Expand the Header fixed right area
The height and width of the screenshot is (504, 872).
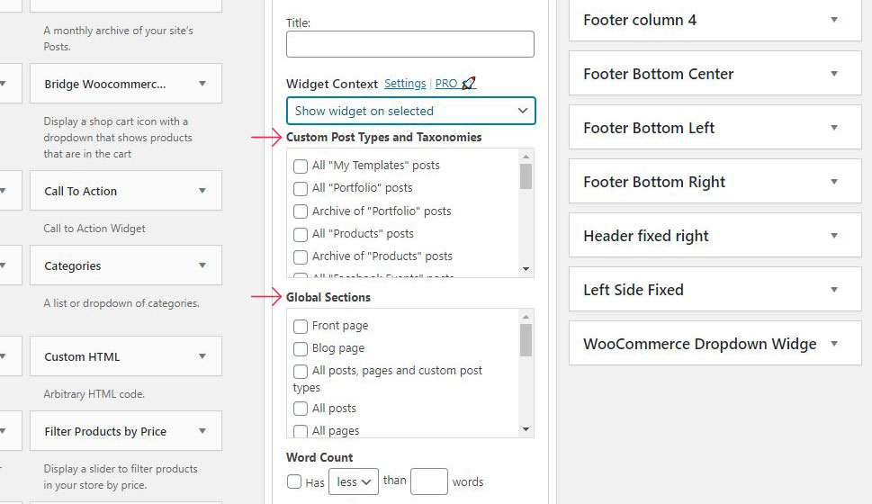coord(833,236)
